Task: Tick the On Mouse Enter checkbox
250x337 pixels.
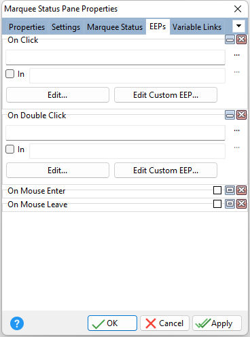Action: tap(217, 190)
